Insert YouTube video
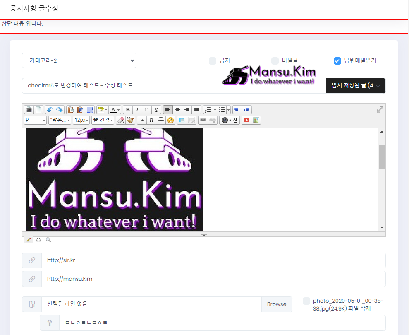The width and height of the screenshot is (409, 335). 246,120
